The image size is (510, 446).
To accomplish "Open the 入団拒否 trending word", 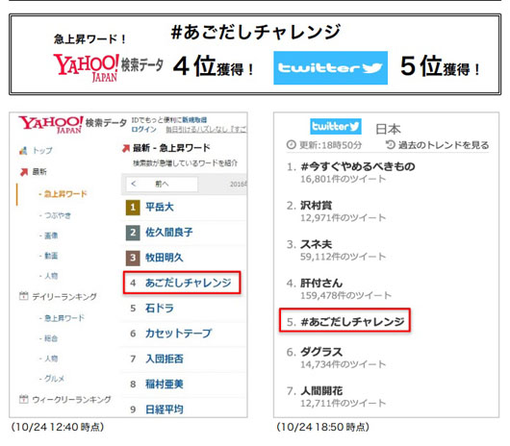I will pyautogui.click(x=165, y=359).
